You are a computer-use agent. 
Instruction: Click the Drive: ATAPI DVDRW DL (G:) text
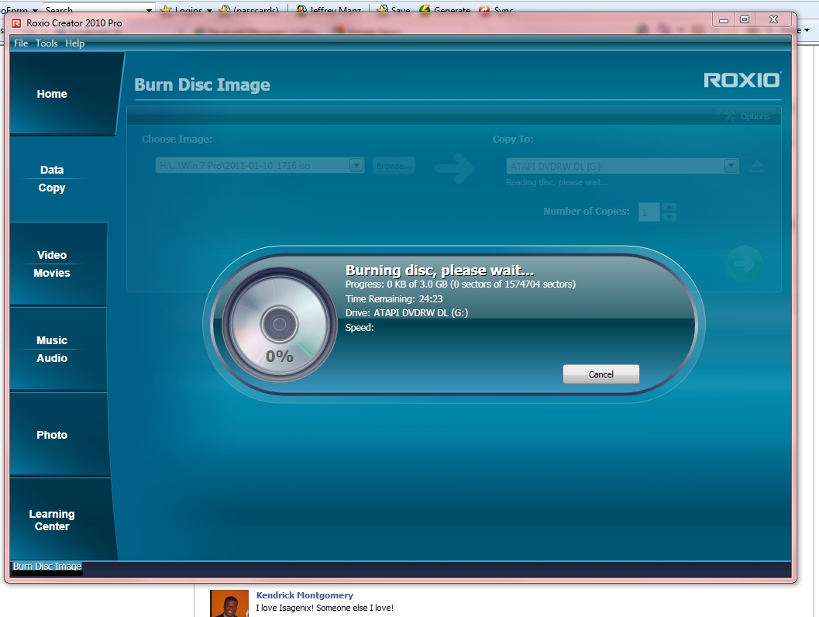406,313
